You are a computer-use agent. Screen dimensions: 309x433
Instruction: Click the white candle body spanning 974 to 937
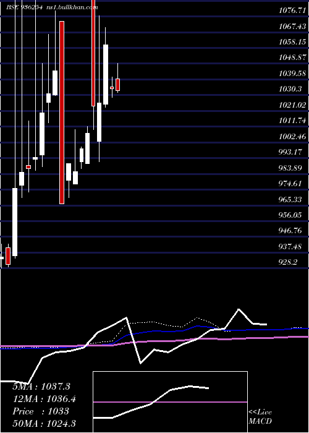tap(15, 222)
